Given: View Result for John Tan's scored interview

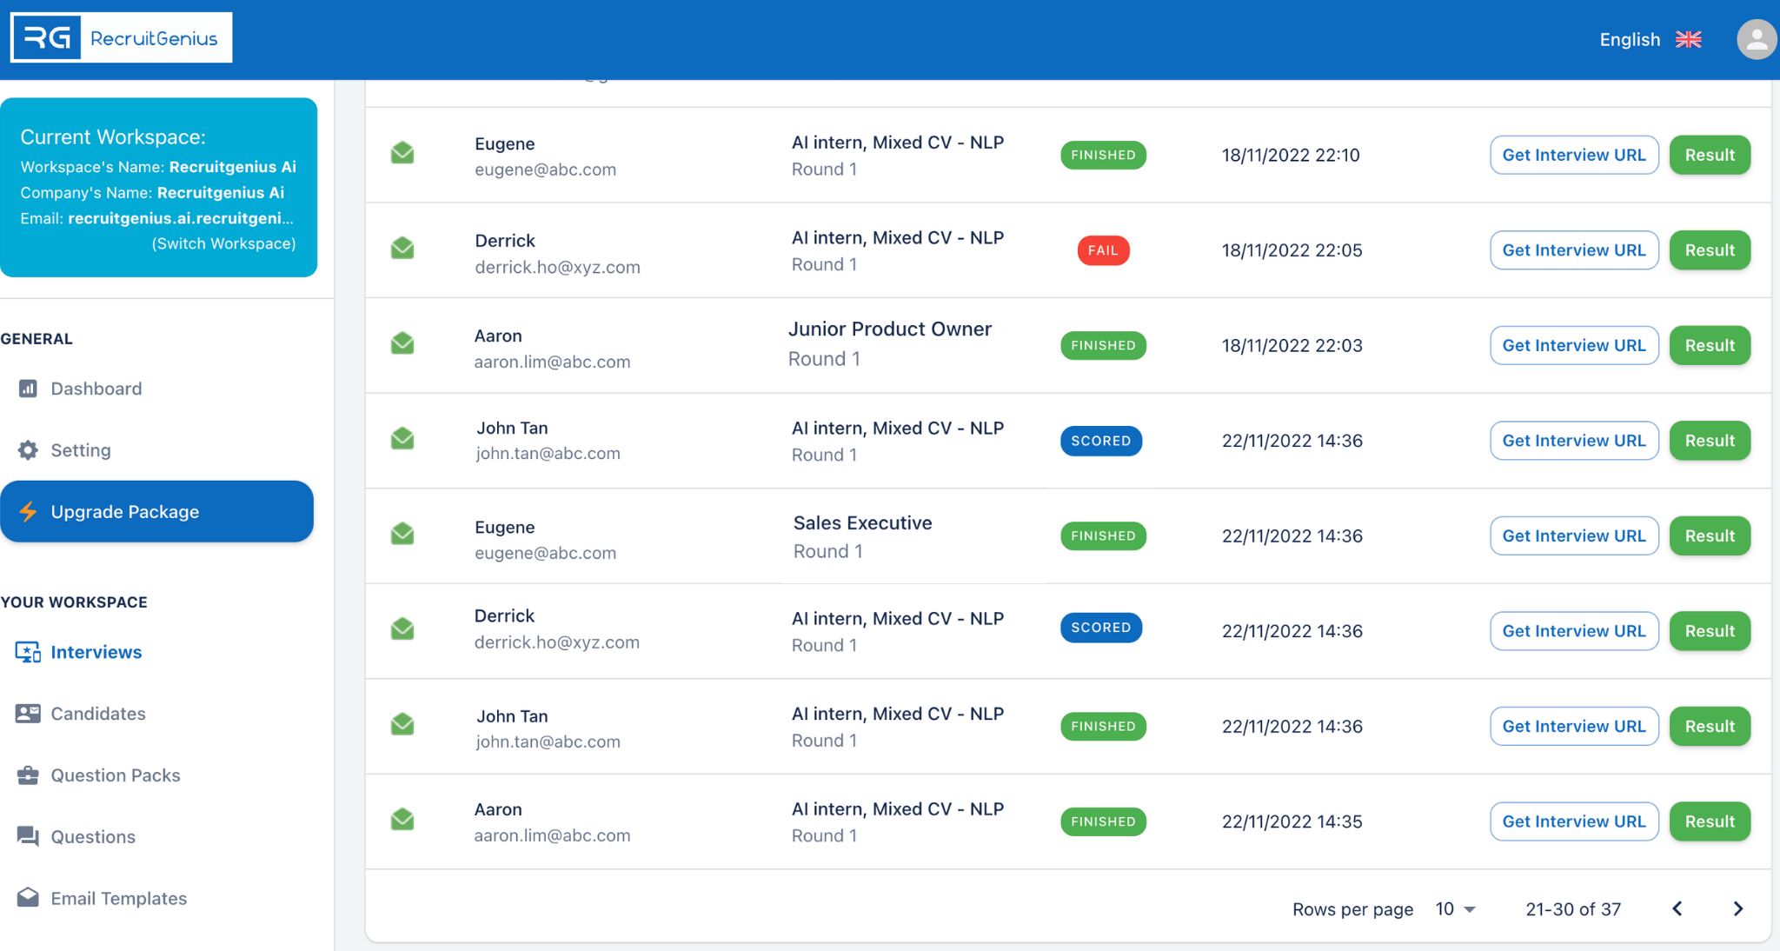Looking at the screenshot, I should point(1709,440).
